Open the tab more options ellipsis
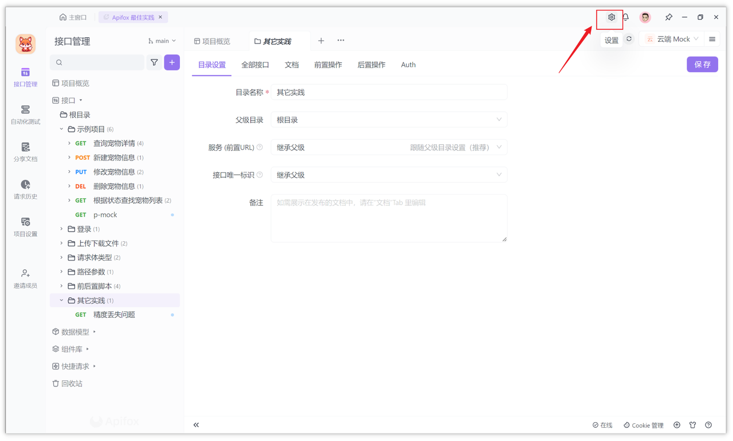This screenshot has height=441, width=733. click(341, 41)
